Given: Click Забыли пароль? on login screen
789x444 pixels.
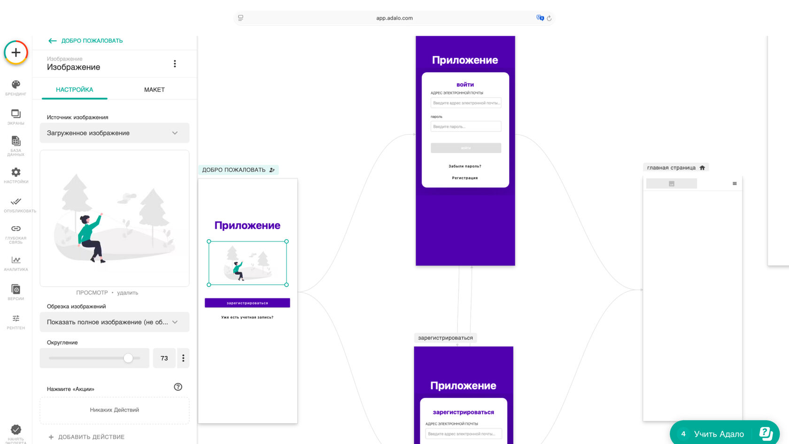Looking at the screenshot, I should click(x=465, y=166).
